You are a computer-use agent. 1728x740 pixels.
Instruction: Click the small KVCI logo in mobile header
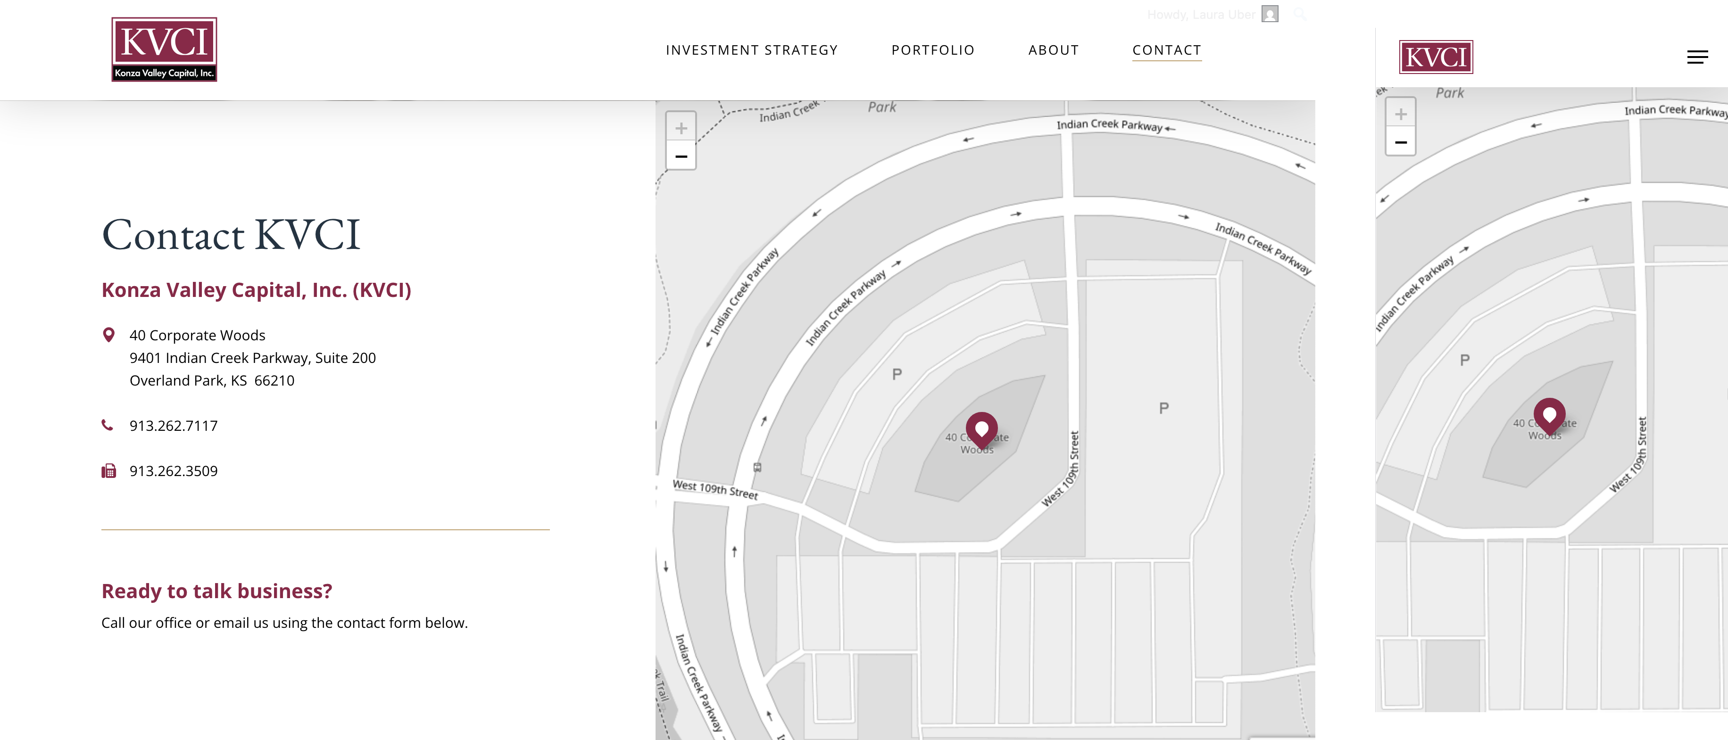tap(1436, 57)
